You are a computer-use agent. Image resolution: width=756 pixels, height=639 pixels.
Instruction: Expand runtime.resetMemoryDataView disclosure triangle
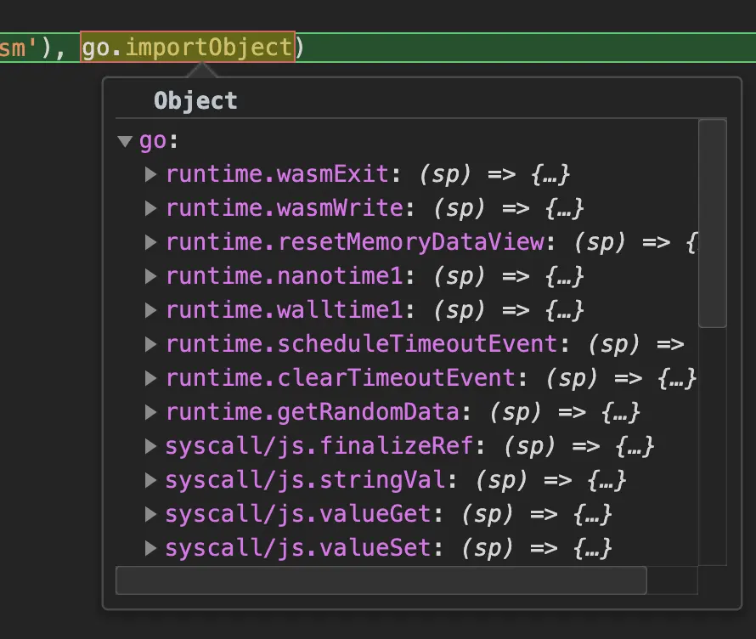pos(151,242)
